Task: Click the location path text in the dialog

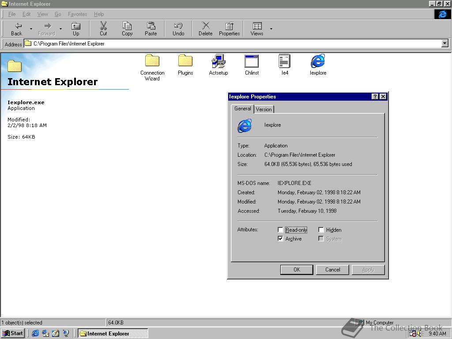Action: (x=300, y=155)
